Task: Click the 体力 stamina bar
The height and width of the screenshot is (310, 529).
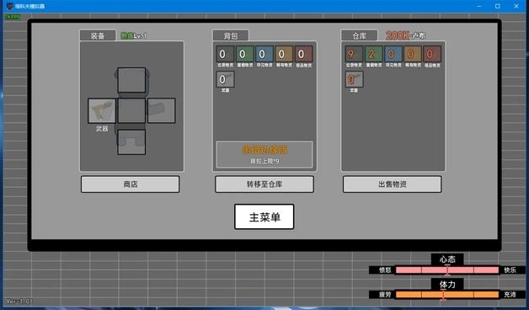Action: (447, 295)
